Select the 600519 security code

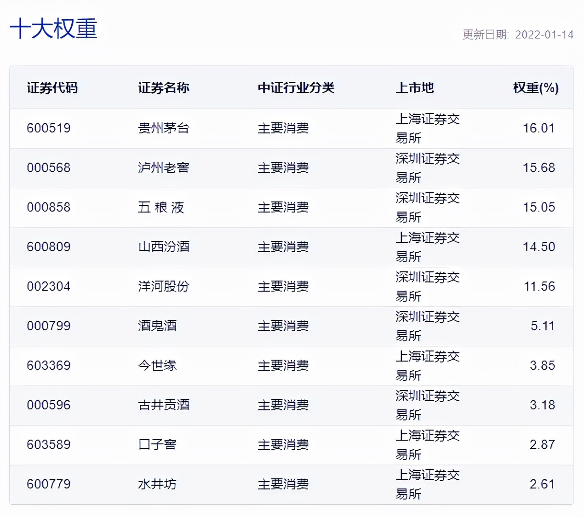point(49,129)
